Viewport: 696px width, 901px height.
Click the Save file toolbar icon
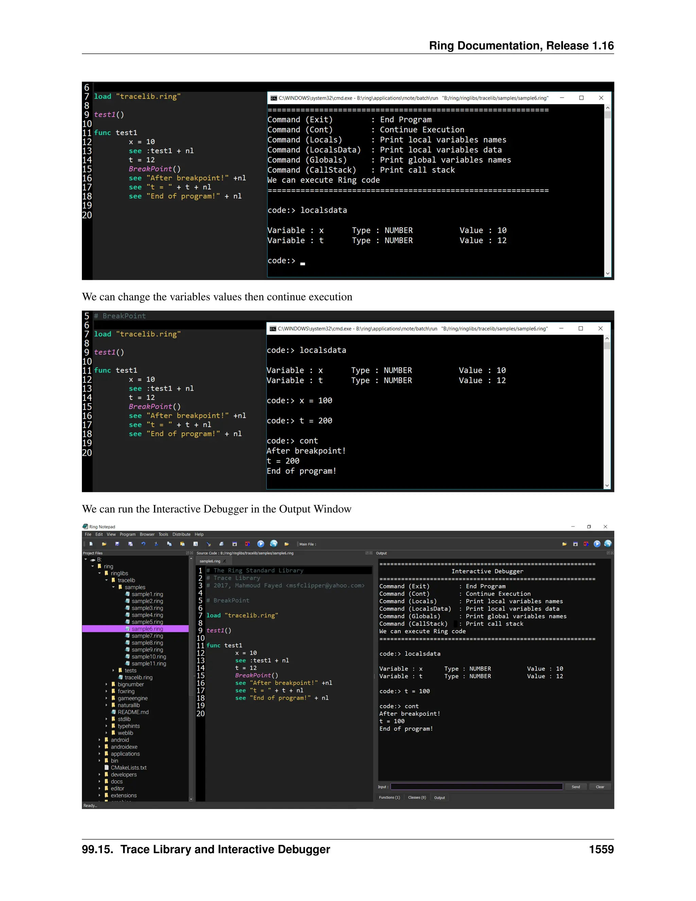point(117,544)
